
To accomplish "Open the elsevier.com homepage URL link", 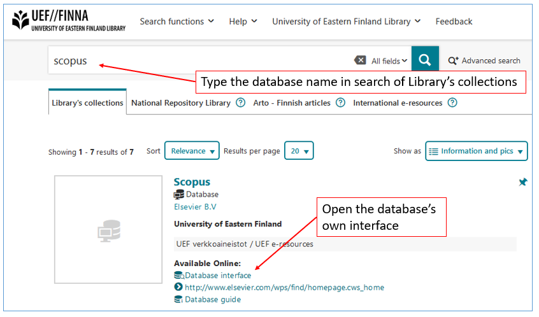I will [x=284, y=287].
